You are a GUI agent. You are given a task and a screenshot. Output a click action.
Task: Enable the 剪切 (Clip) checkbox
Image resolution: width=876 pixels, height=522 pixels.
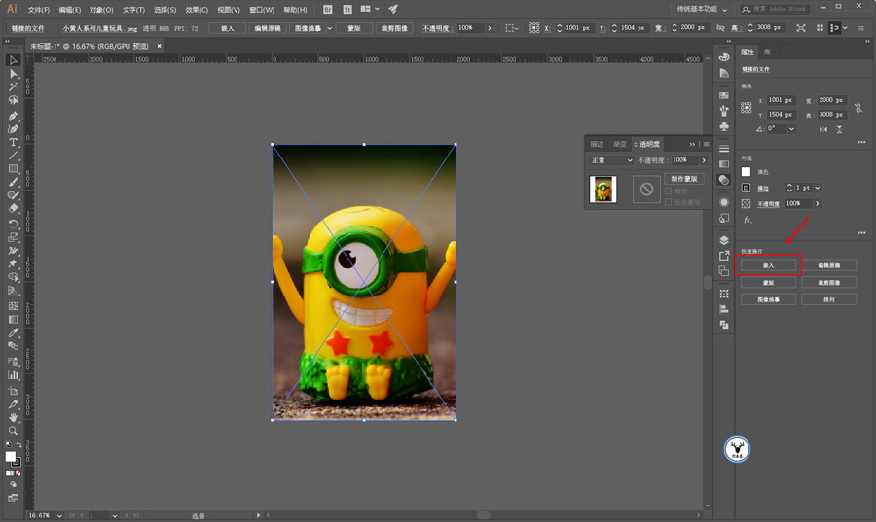[669, 191]
